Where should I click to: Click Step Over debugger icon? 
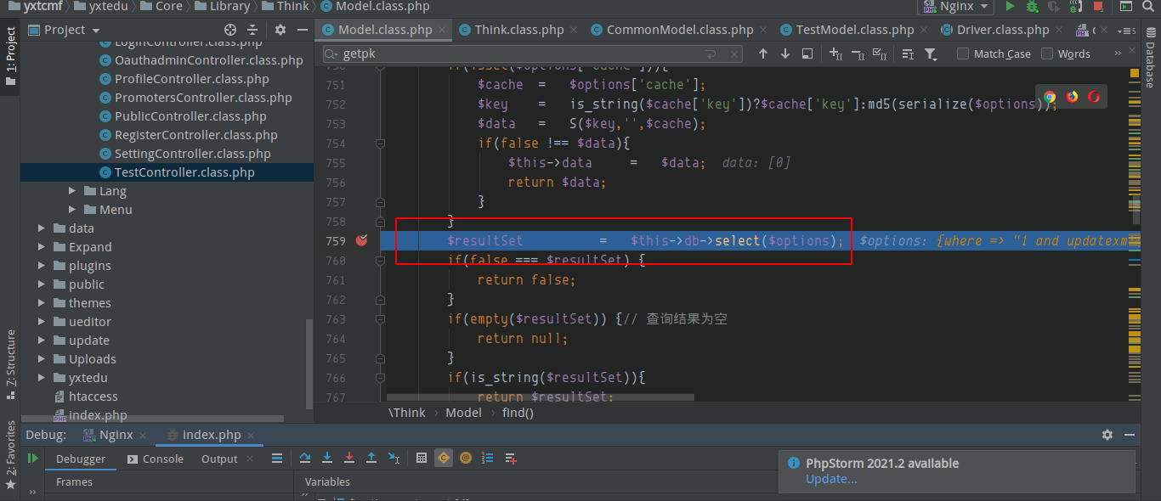tap(304, 459)
